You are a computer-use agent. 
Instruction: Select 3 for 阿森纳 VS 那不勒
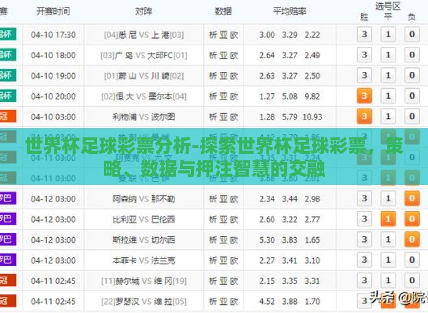(x=364, y=198)
